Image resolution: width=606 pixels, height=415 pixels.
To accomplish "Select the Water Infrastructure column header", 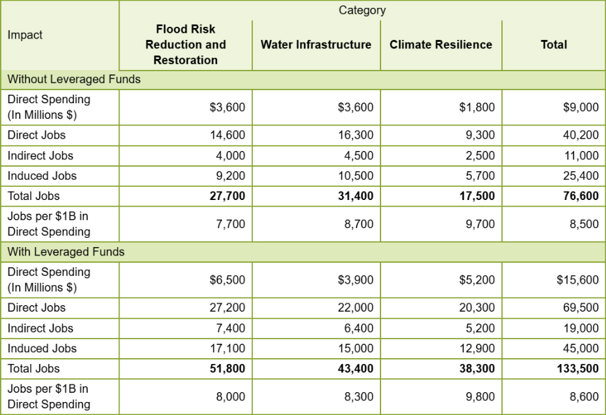I will pos(316,45).
